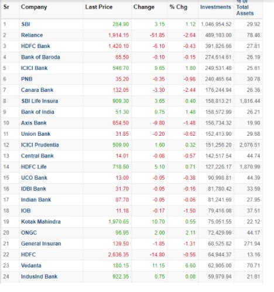
Task: Open the Canara Bank link
Action: pyautogui.click(x=37, y=90)
